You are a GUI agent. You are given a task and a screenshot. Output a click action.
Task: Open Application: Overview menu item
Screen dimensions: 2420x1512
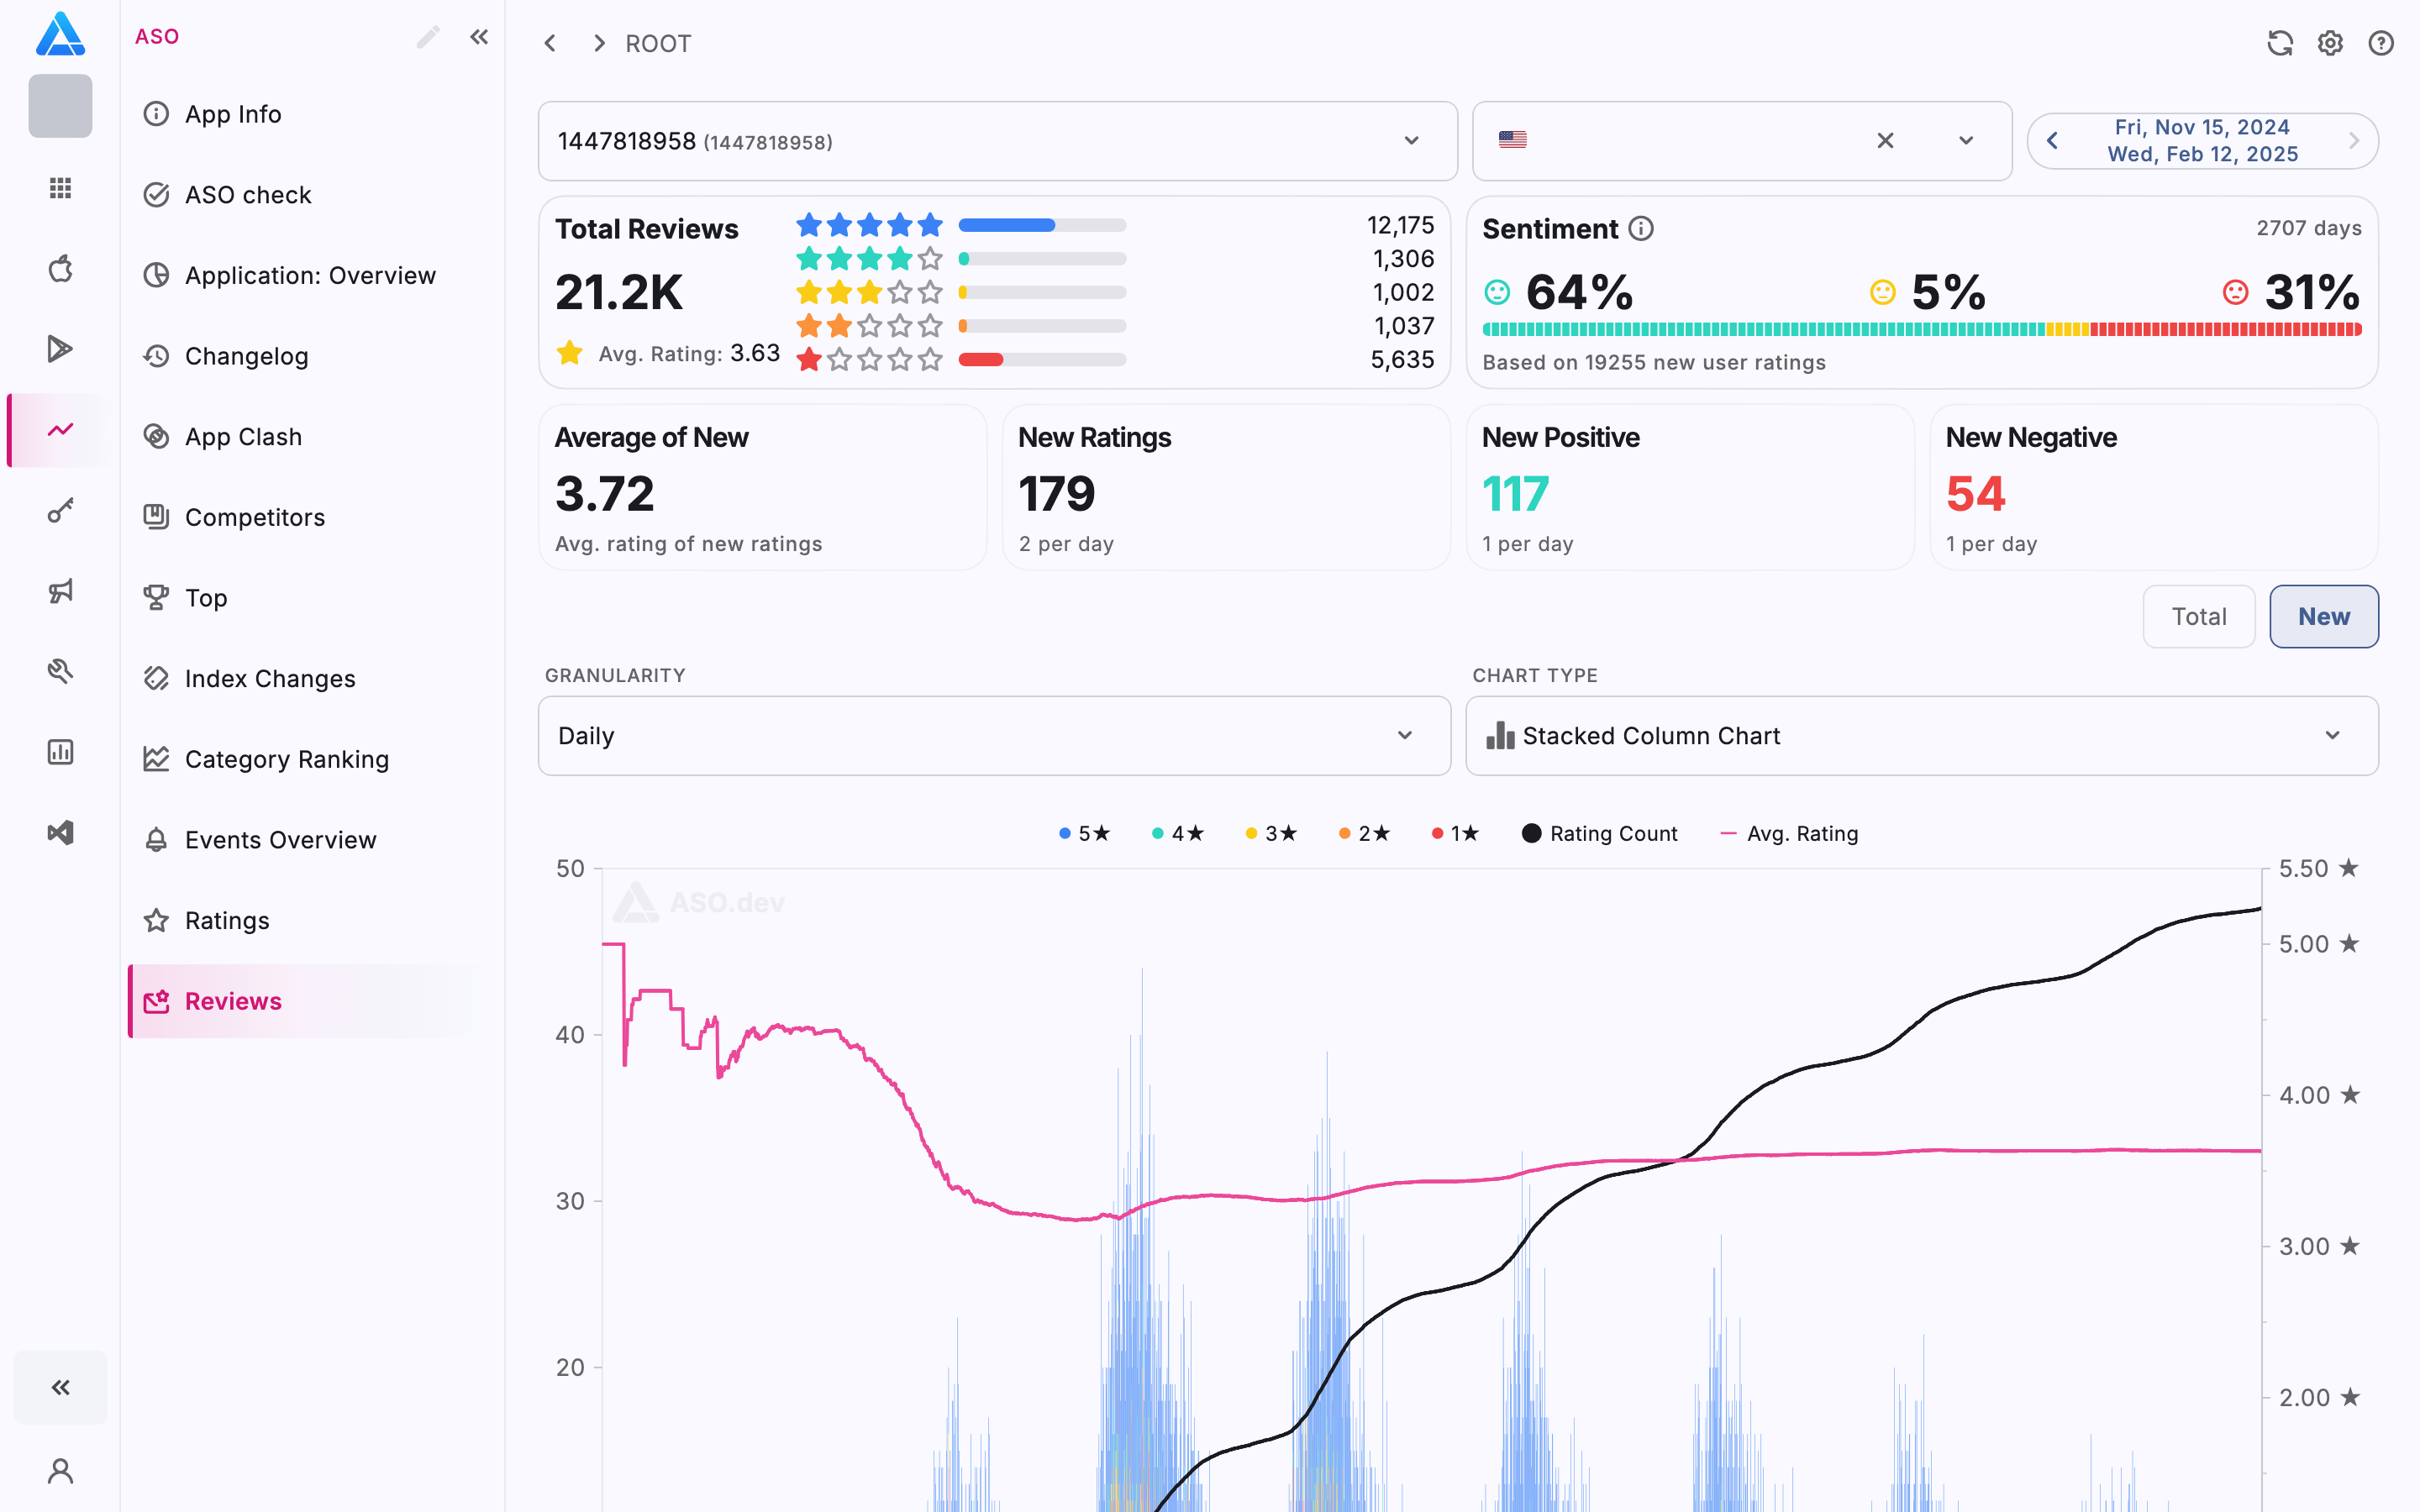[311, 275]
